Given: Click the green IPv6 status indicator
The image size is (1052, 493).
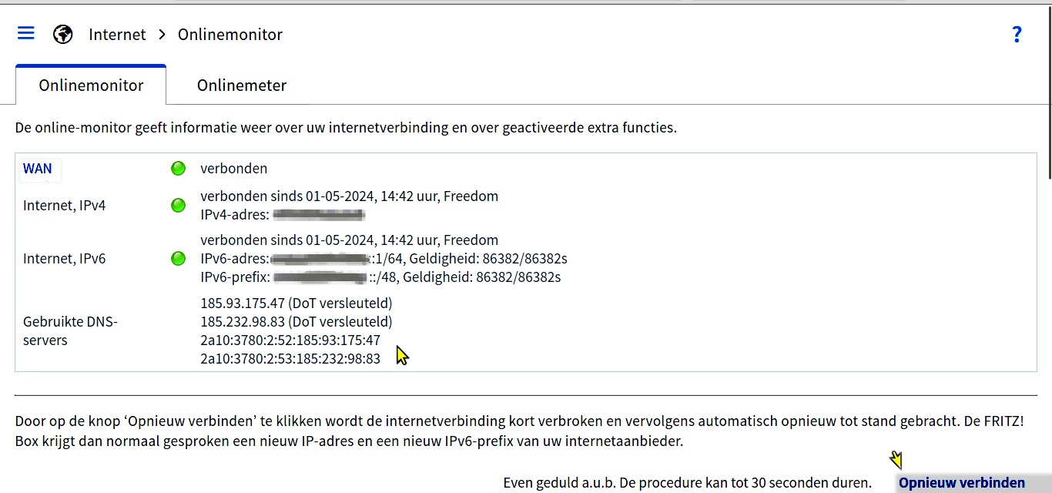Looking at the screenshot, I should (x=178, y=258).
